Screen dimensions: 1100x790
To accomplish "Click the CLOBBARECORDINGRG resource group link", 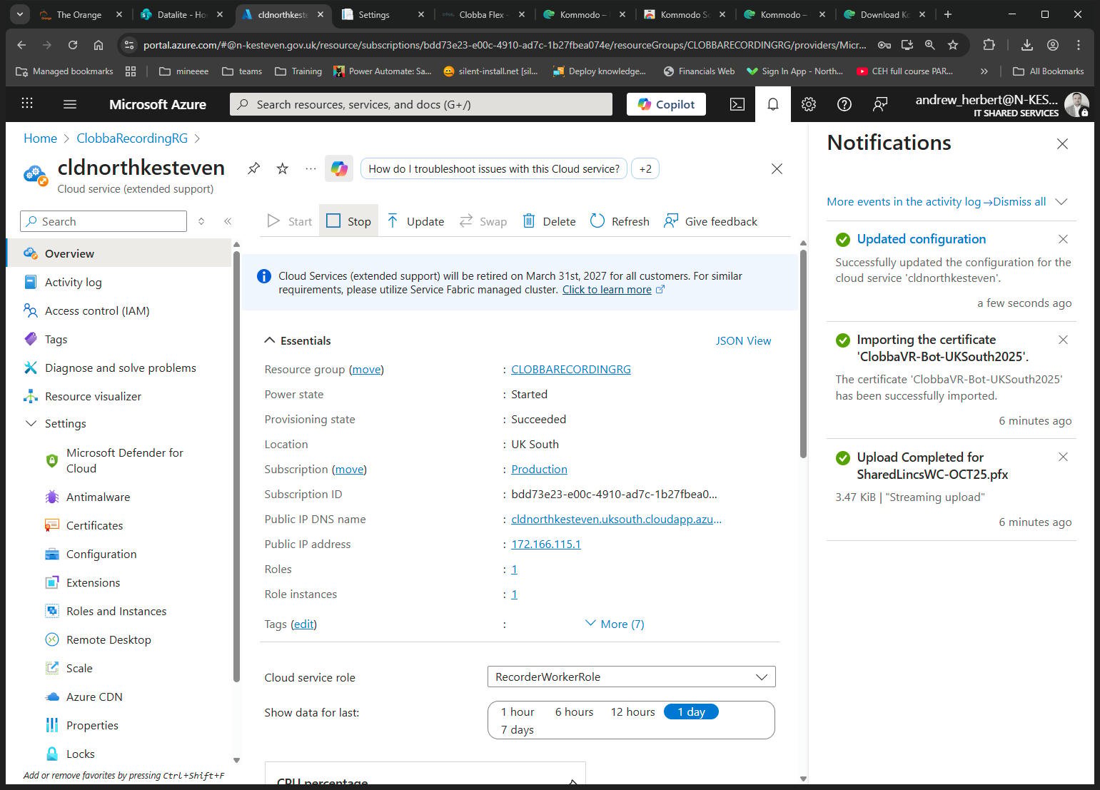I will click(571, 369).
